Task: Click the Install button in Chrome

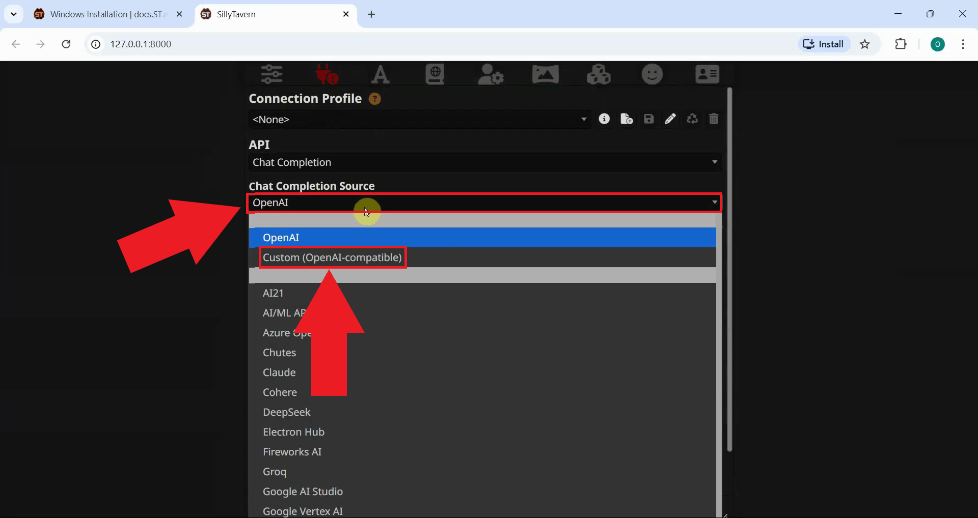Action: [823, 44]
